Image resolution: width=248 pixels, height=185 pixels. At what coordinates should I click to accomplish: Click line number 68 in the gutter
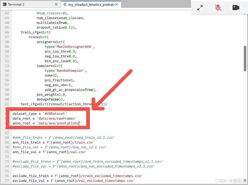point(7,138)
